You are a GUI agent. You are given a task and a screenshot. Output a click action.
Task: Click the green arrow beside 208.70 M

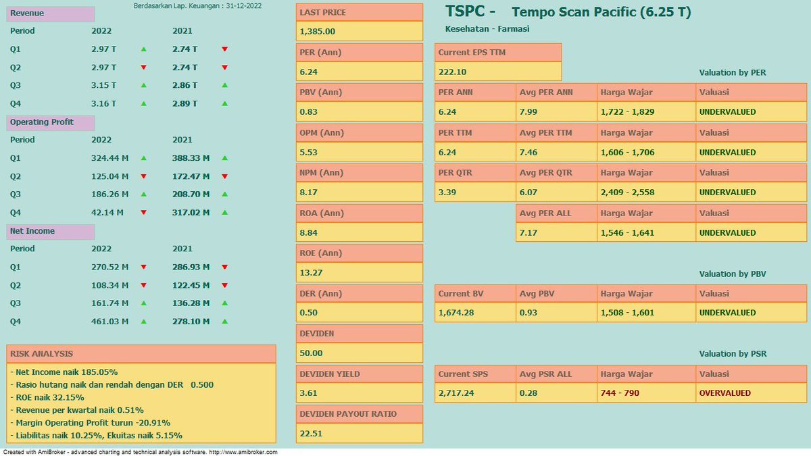[x=224, y=195]
